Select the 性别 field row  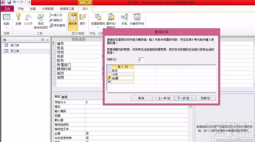tap(79, 52)
